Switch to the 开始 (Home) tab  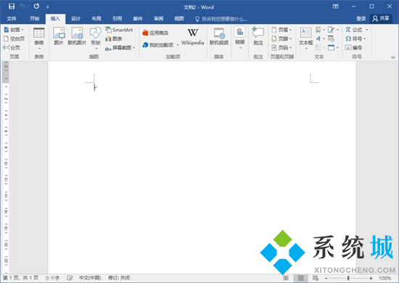pyautogui.click(x=34, y=19)
